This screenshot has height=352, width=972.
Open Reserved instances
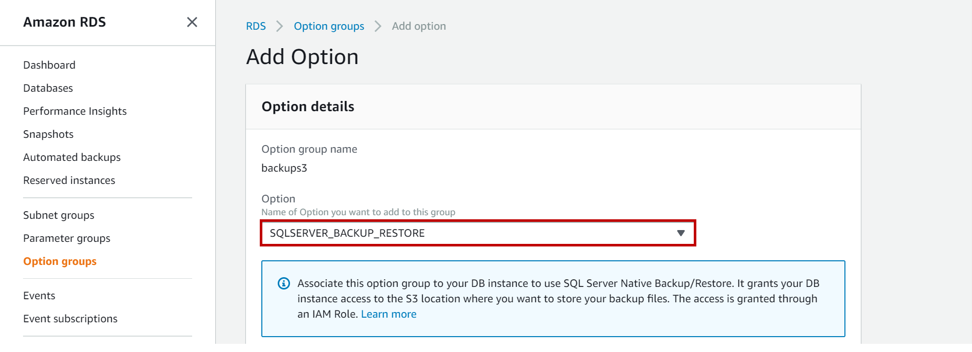coord(69,180)
